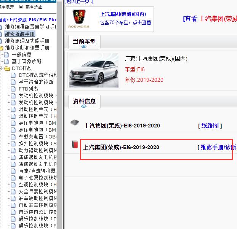Screen dimensions: 237x229
Task: Click the page icon beside 换挡控制模块
Action: tap(13, 144)
